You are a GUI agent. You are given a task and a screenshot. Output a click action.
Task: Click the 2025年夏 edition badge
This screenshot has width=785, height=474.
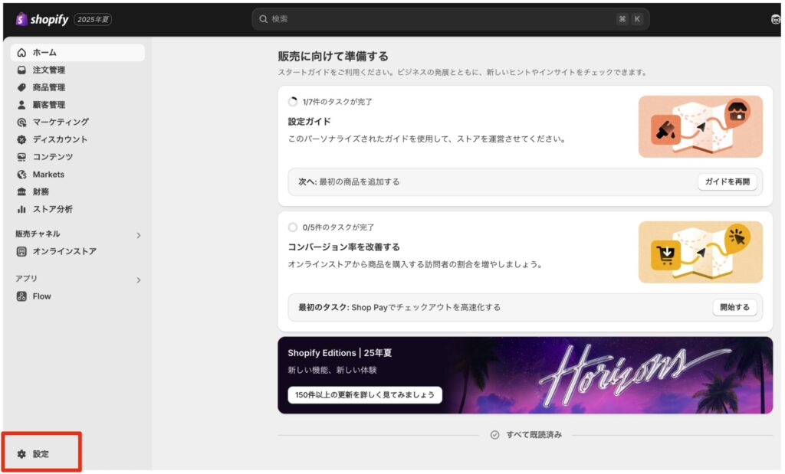(93, 19)
